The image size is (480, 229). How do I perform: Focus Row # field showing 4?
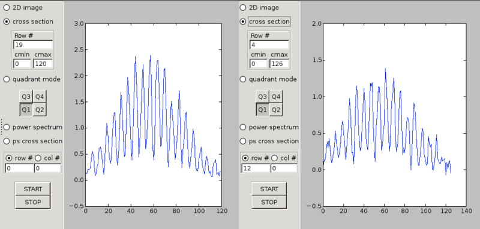coord(269,44)
